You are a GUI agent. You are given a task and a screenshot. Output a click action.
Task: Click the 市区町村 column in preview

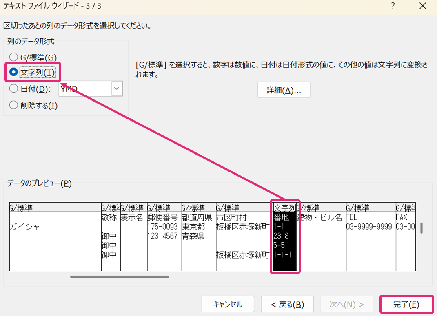click(x=243, y=236)
